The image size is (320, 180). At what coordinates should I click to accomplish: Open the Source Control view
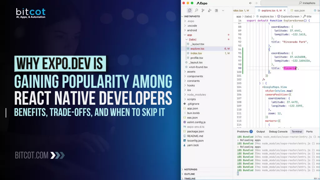point(203,11)
